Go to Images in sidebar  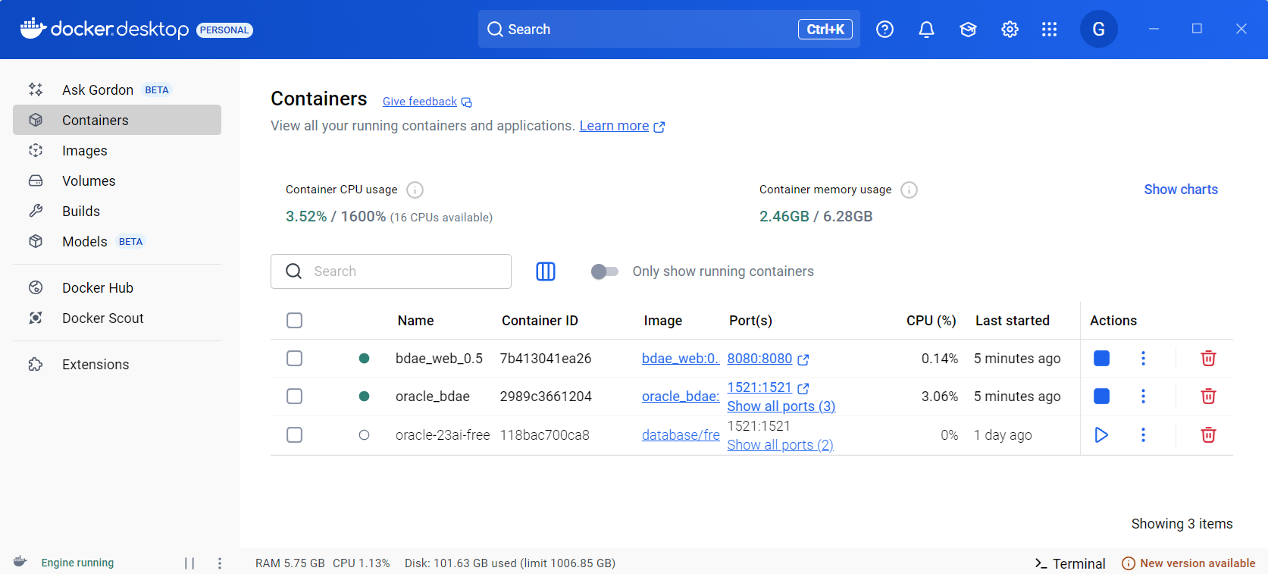point(85,151)
